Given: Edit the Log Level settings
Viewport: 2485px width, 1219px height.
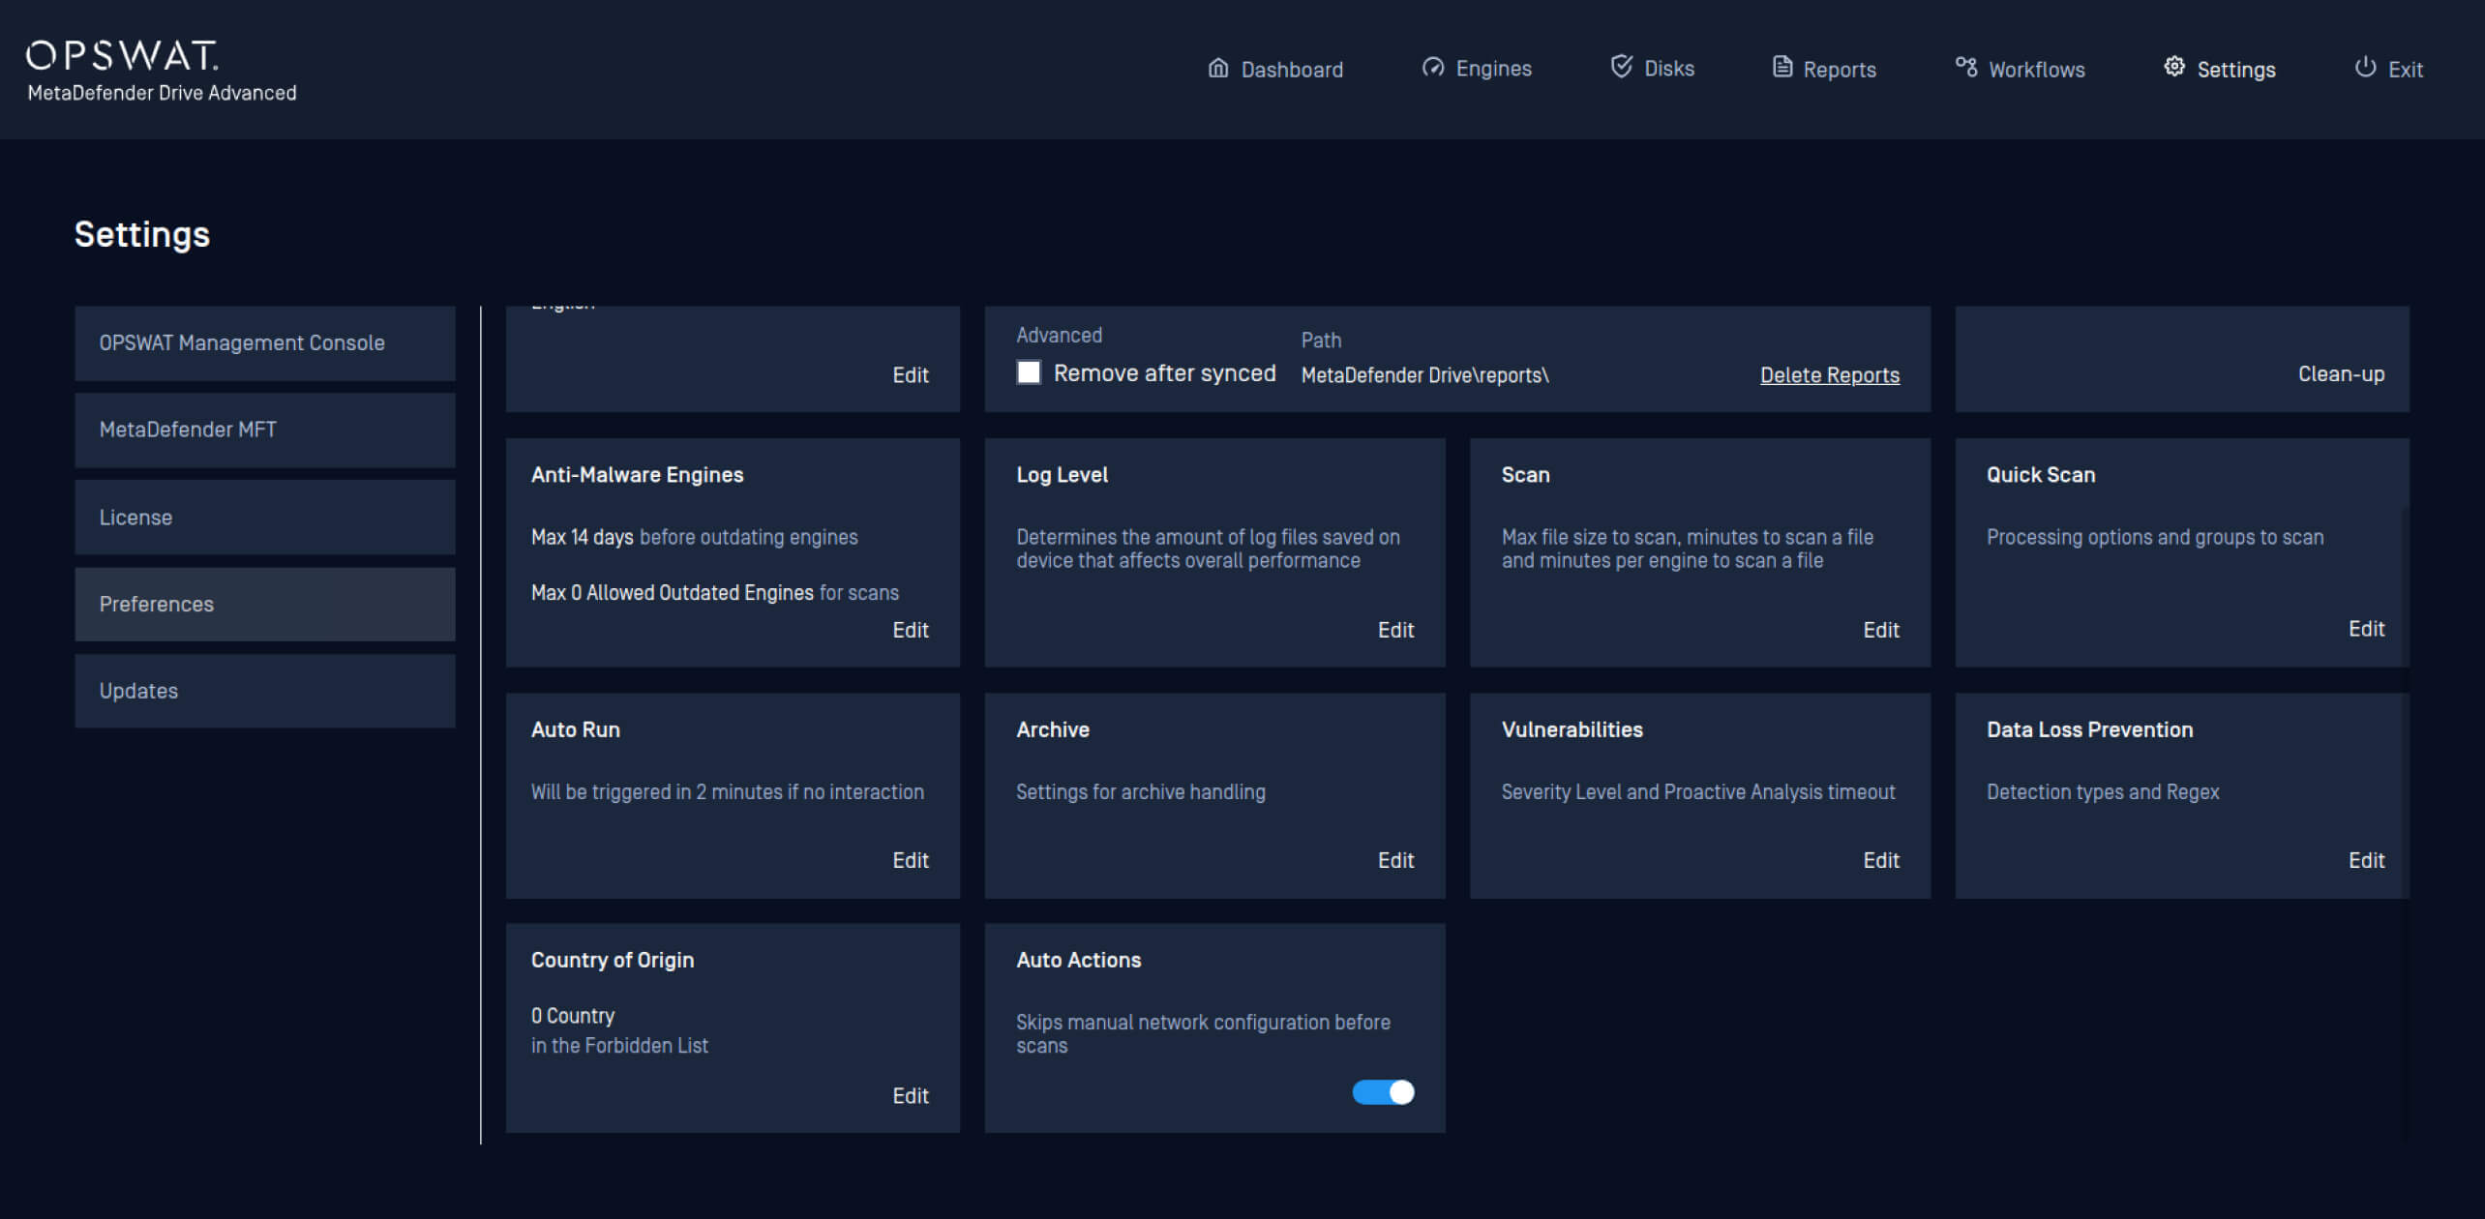Looking at the screenshot, I should click(1395, 630).
